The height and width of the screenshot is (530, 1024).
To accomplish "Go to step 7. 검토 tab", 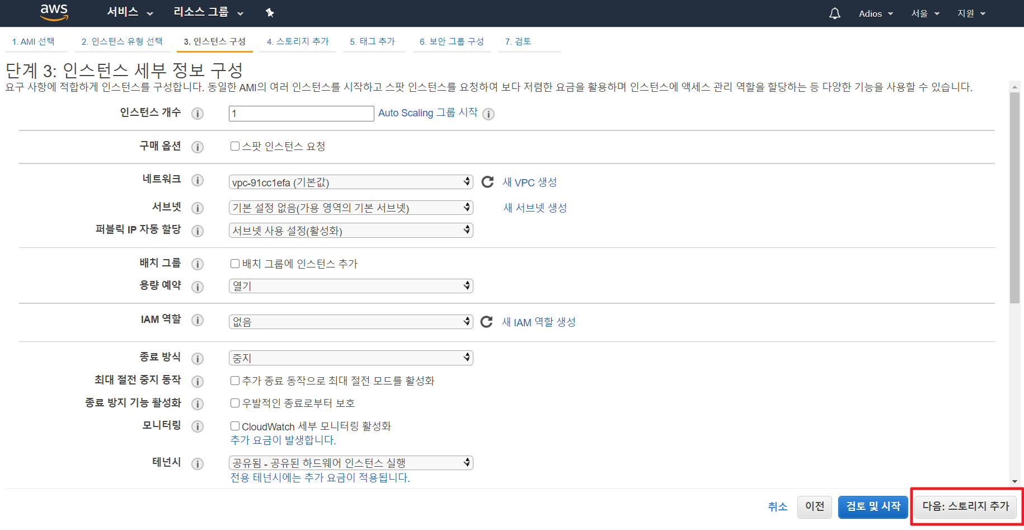I will point(518,41).
